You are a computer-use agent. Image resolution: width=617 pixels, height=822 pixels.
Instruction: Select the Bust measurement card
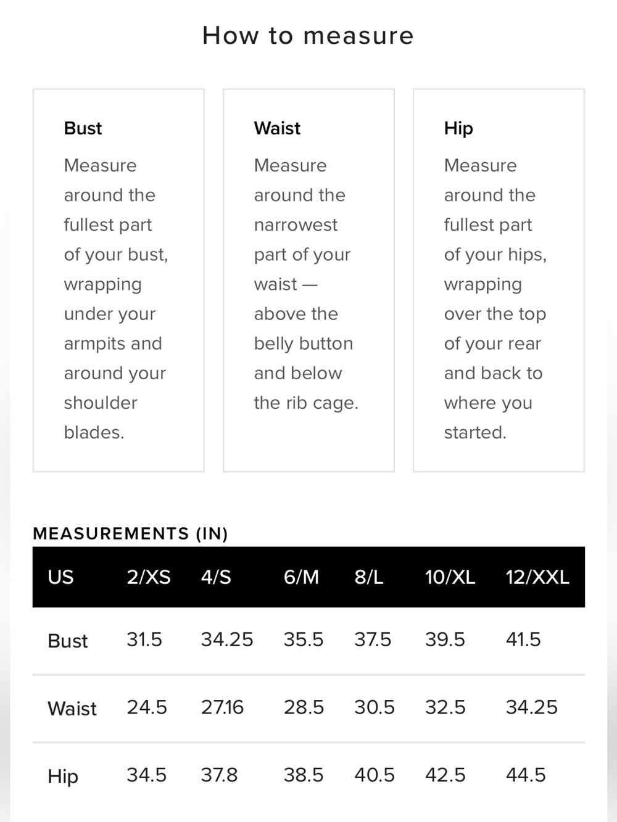118,281
